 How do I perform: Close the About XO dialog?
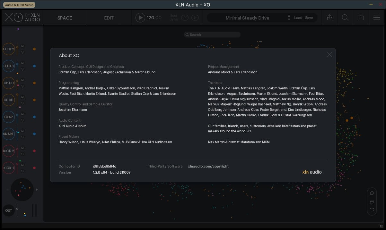(329, 55)
